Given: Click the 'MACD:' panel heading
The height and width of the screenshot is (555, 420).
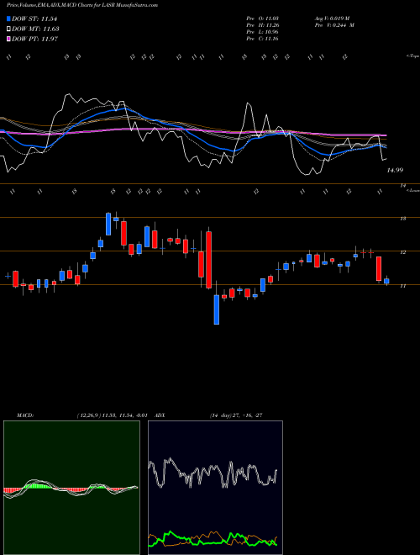Looking at the screenshot, I should click(x=25, y=415).
